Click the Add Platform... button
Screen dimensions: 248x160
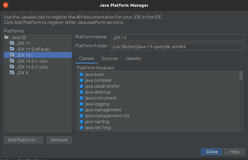[23, 140]
